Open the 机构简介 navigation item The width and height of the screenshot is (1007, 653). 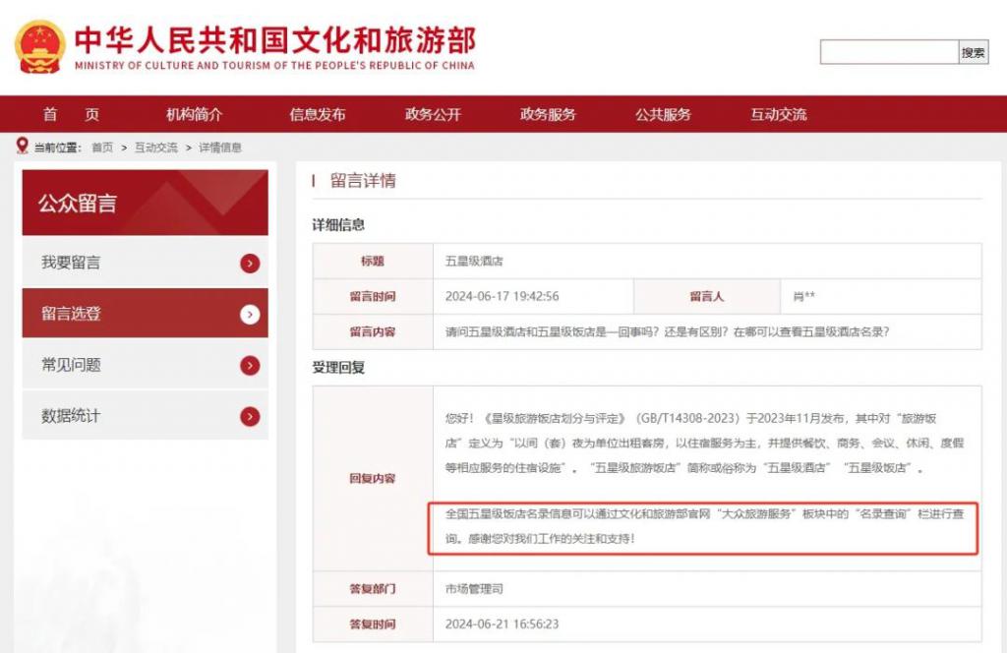tap(194, 114)
